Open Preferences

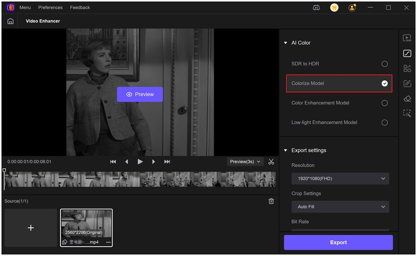coord(50,8)
